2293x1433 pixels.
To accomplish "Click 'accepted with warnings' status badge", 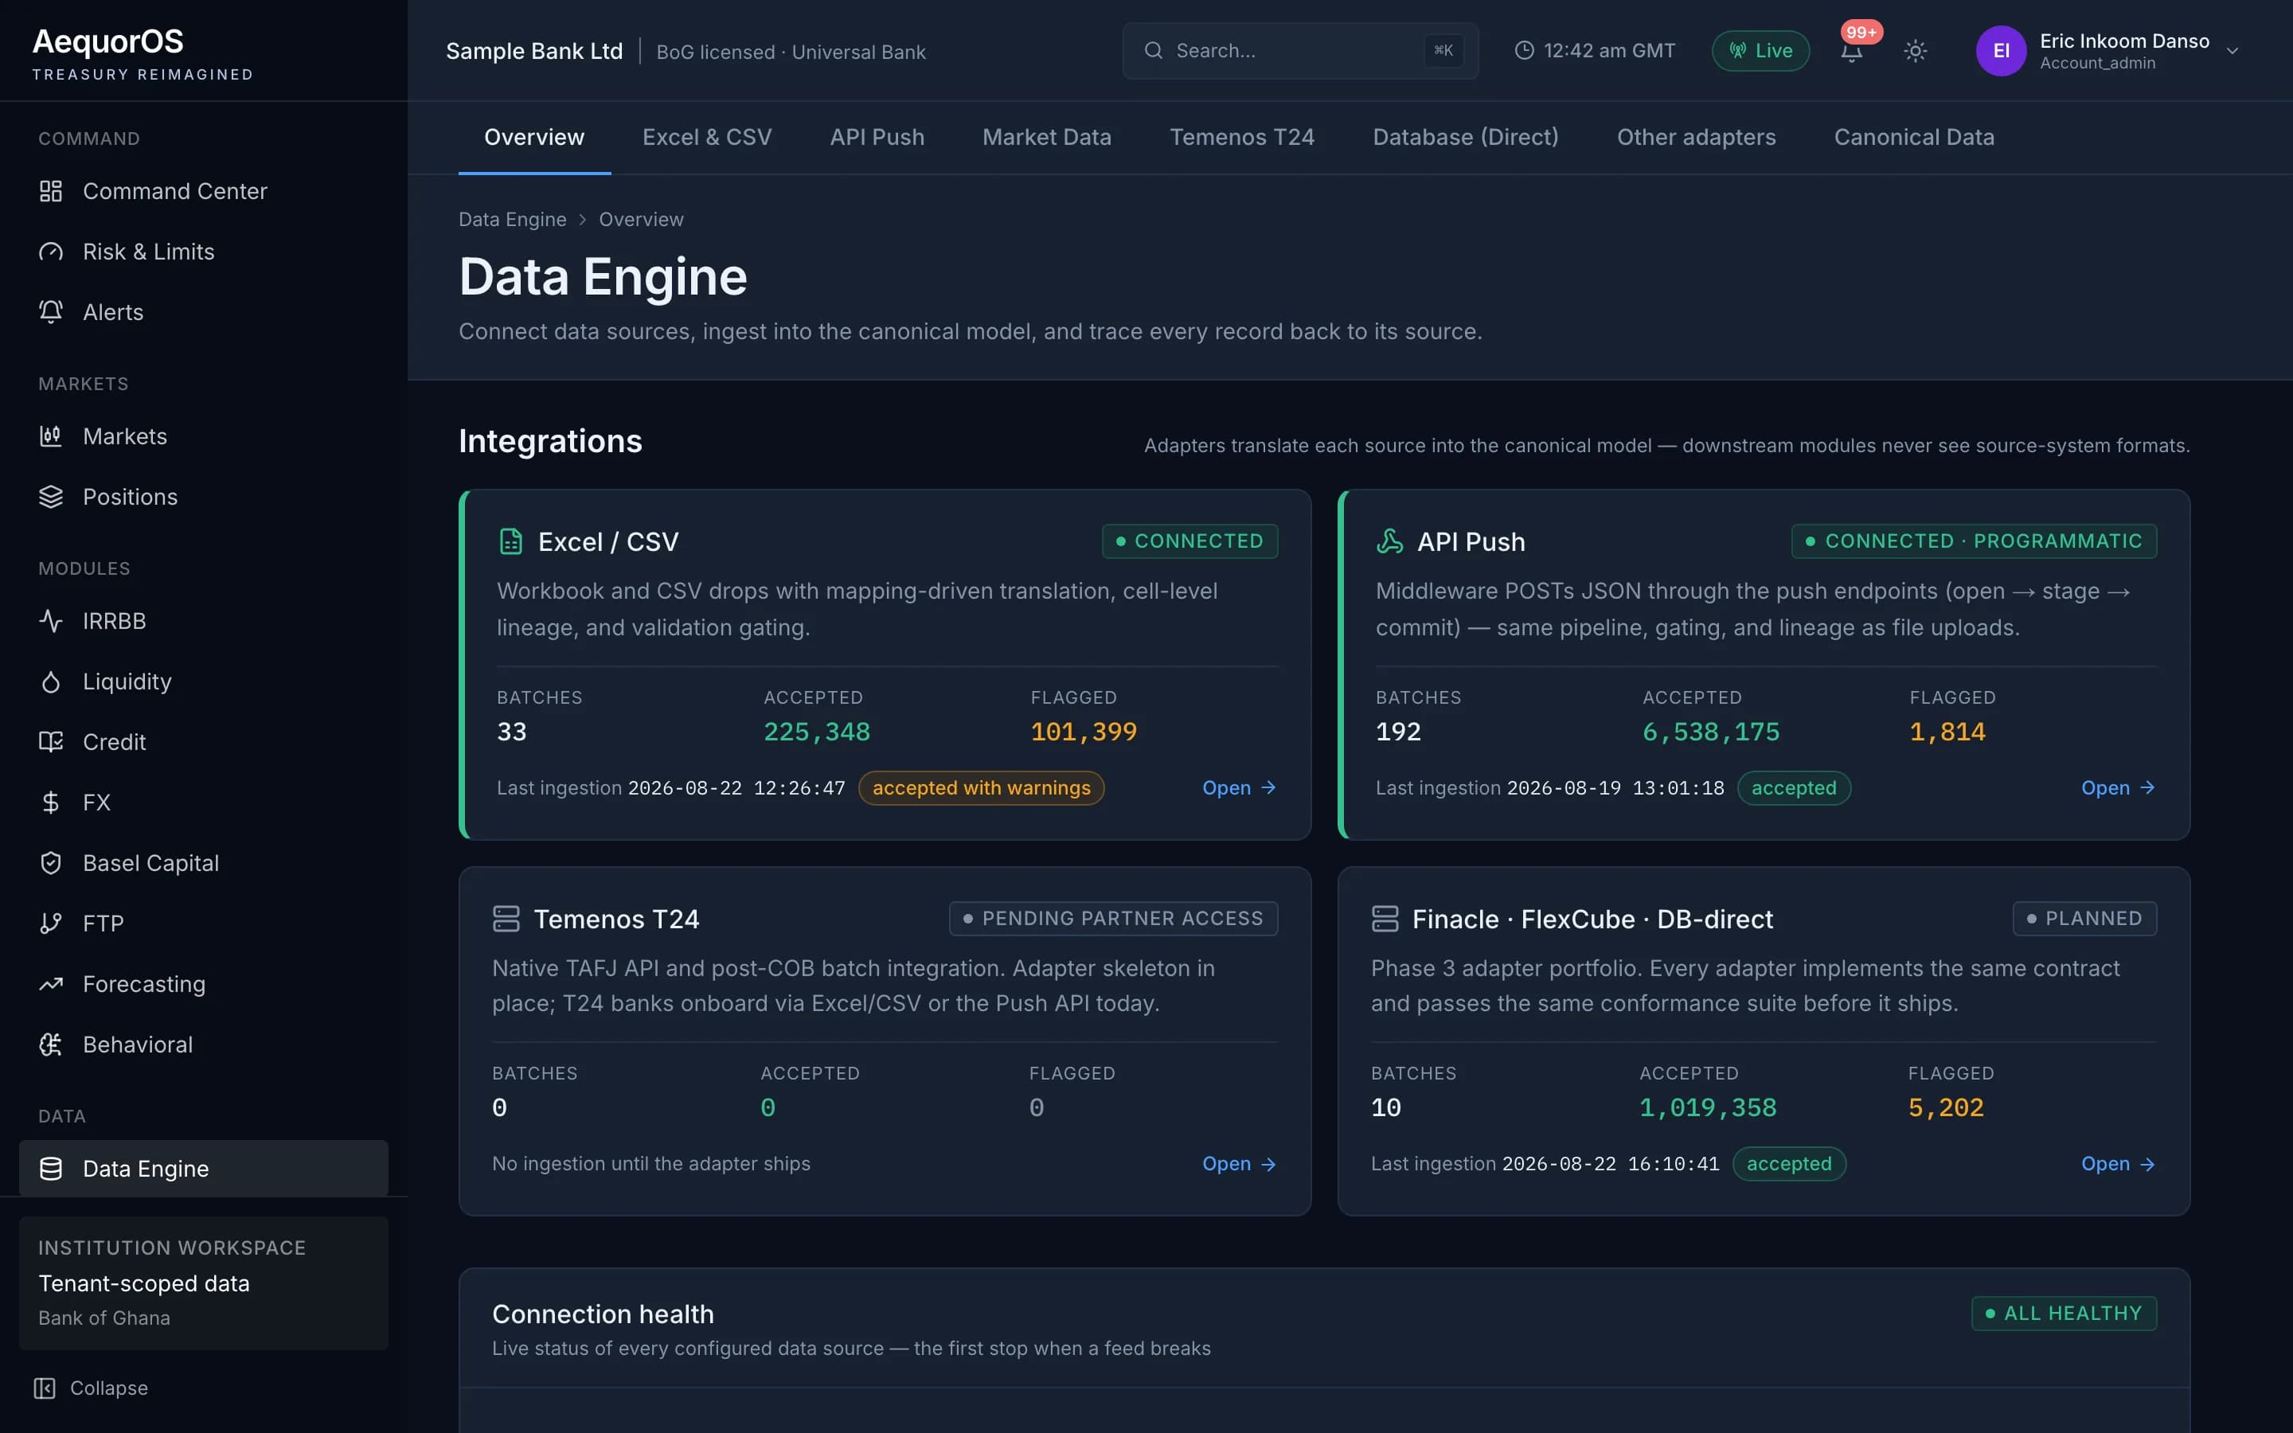I will (981, 787).
